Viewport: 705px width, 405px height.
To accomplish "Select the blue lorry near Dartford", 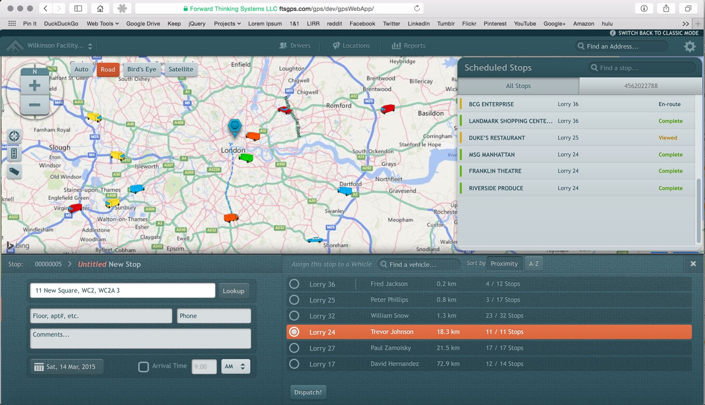I will [x=345, y=190].
